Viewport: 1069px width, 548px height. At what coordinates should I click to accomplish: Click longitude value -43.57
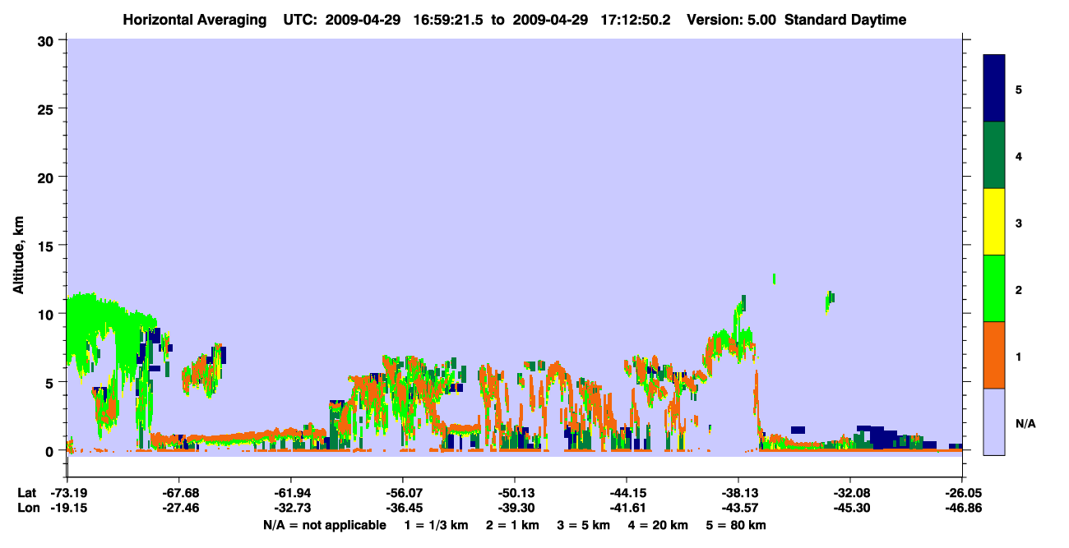pyautogui.click(x=738, y=509)
